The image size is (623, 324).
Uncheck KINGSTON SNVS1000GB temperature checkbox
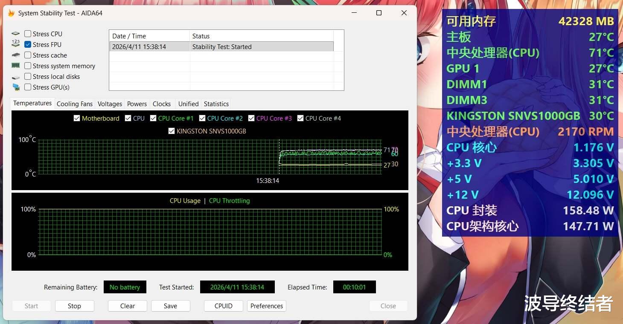click(172, 131)
